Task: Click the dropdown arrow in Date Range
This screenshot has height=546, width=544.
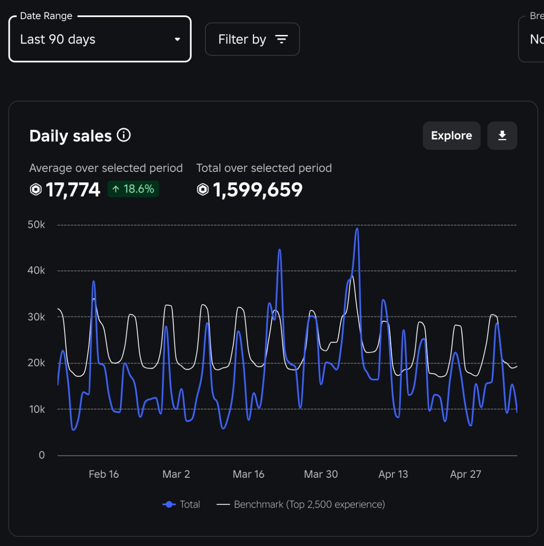Action: 177,39
